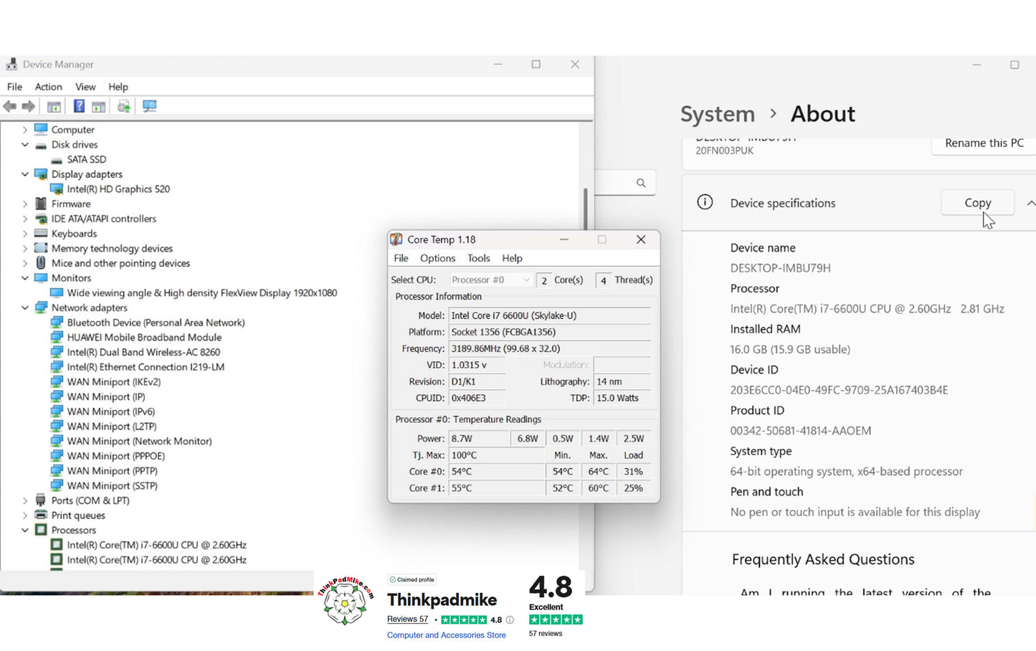Select the WAN Miniport (IKEv2) entry

(113, 381)
